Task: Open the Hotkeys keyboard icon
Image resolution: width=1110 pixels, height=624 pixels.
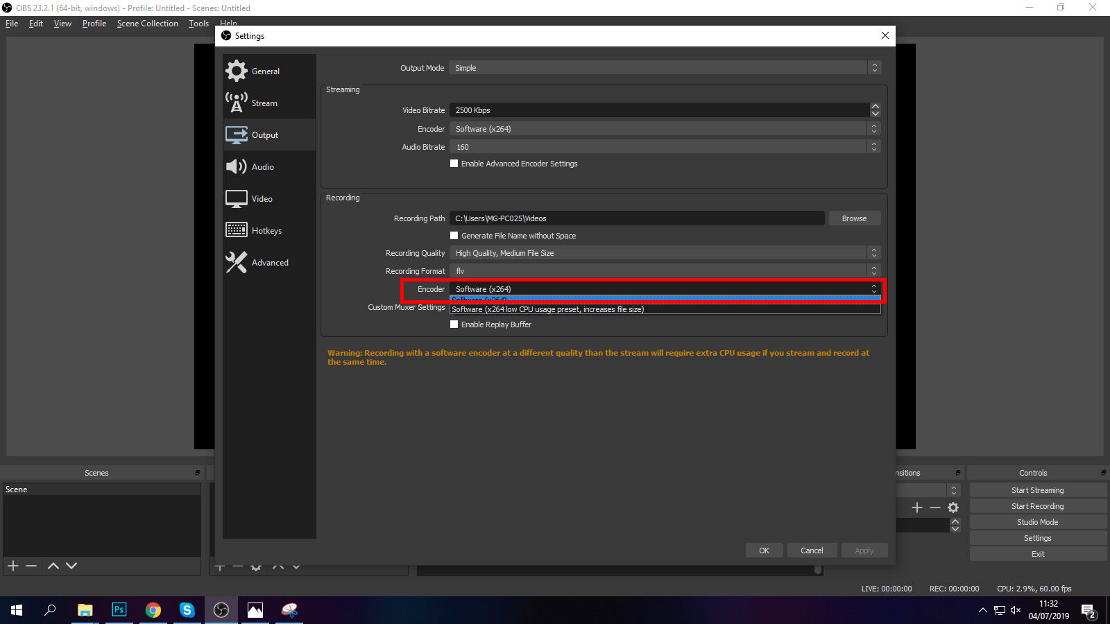Action: tap(237, 230)
